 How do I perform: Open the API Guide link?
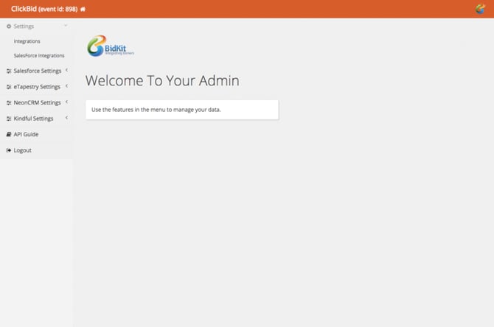coord(26,134)
